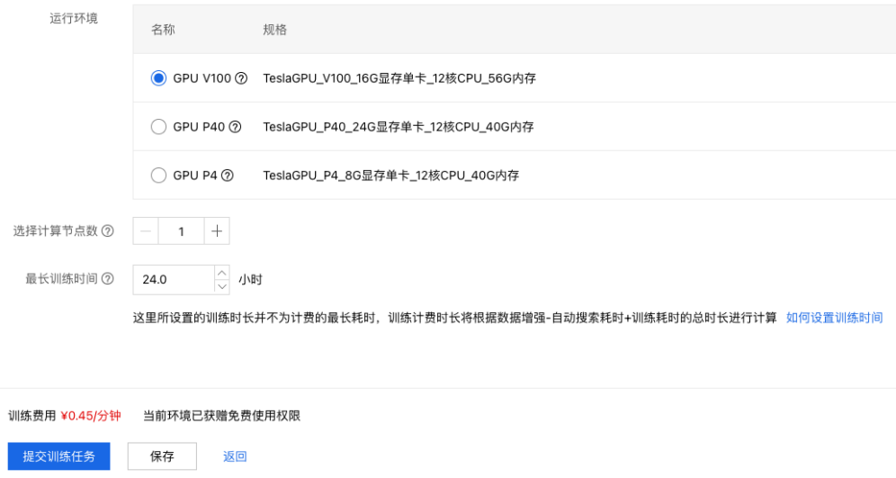This screenshot has width=896, height=478.
Task: Show help for 最长训练时间
Action: pyautogui.click(x=107, y=279)
